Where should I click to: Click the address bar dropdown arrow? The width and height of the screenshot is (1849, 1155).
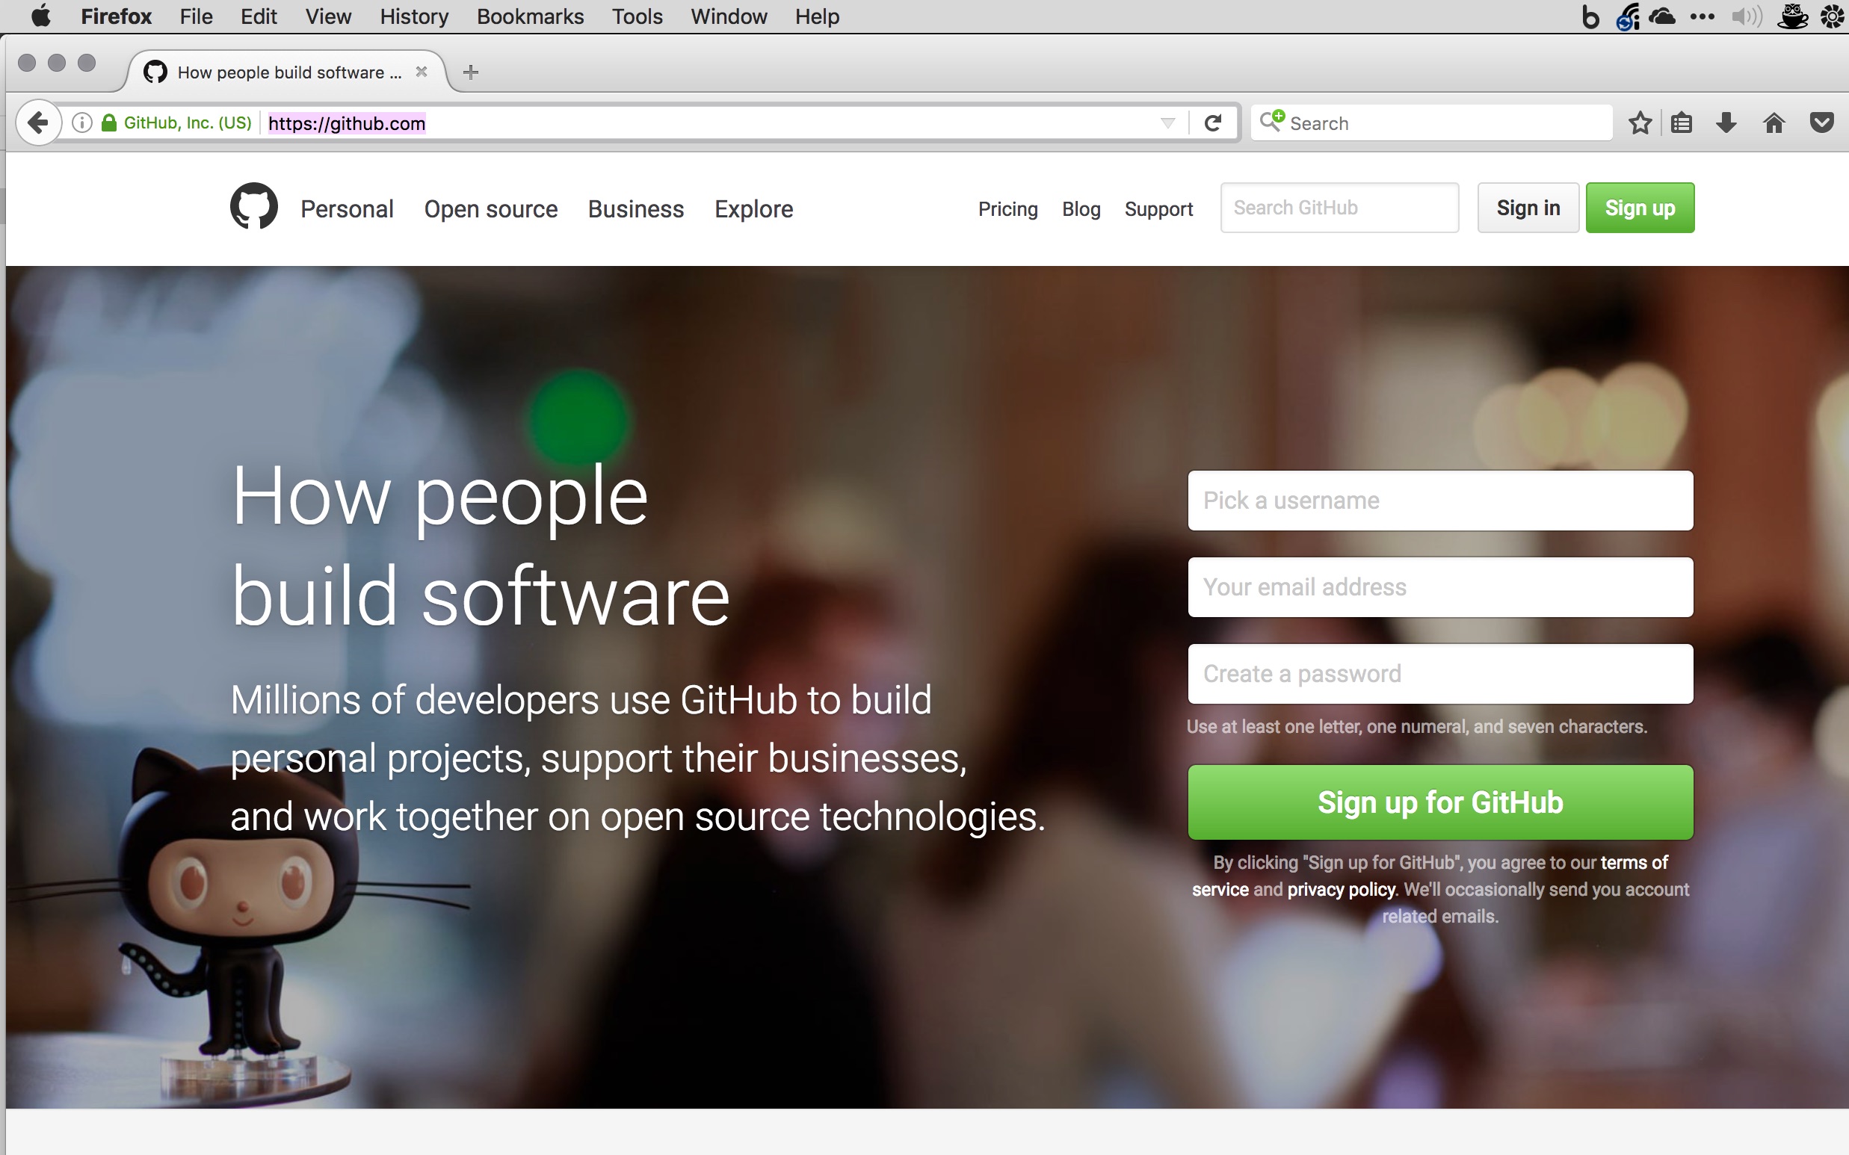pos(1167,123)
